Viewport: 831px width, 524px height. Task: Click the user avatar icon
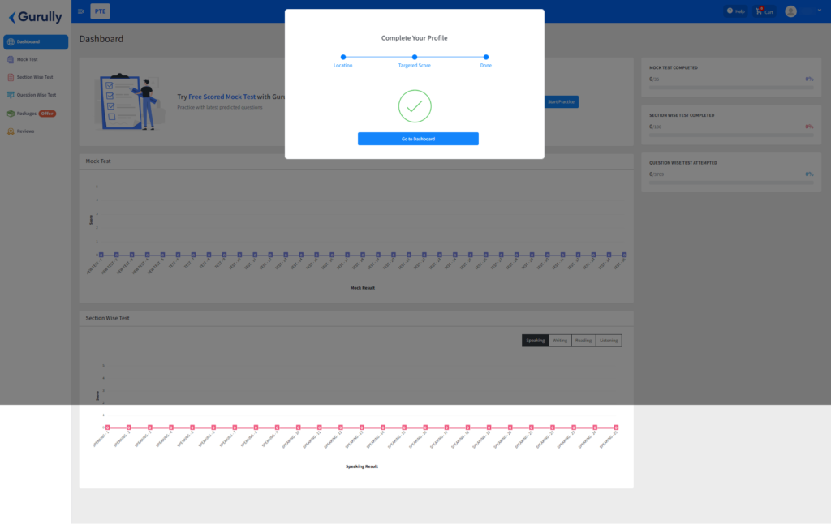click(x=790, y=11)
